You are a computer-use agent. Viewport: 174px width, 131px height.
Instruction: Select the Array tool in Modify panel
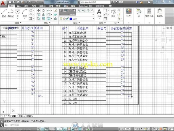(x=48, y=19)
